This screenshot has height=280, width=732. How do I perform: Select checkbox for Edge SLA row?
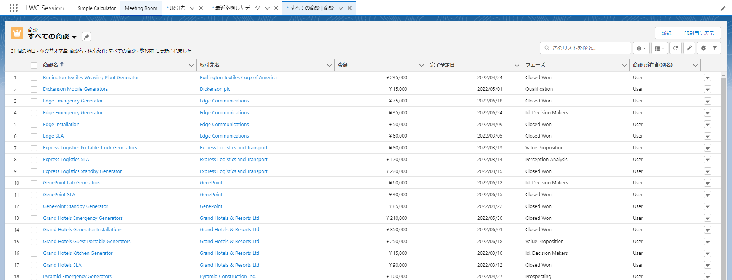(x=34, y=136)
